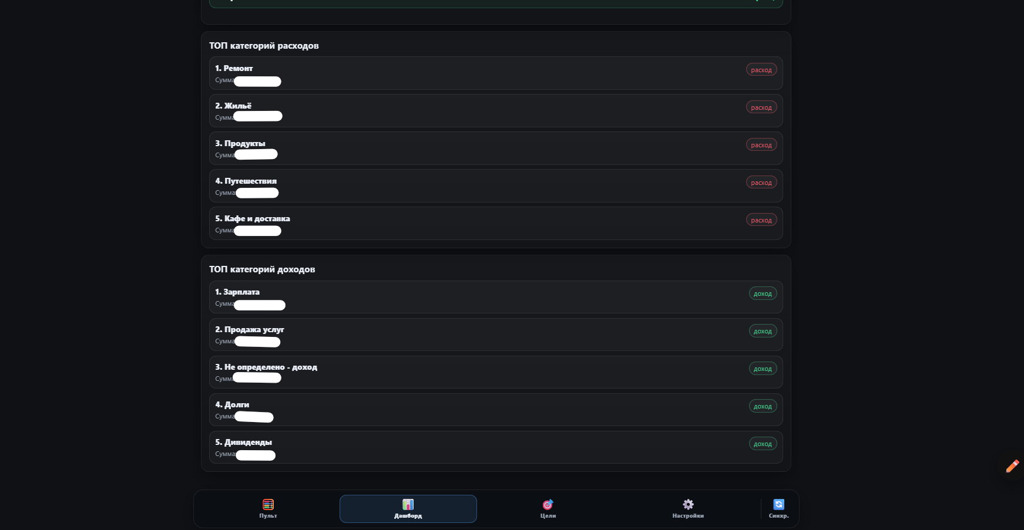The height and width of the screenshot is (530, 1024).
Task: Open the Пульт tab icon
Action: [x=268, y=505]
